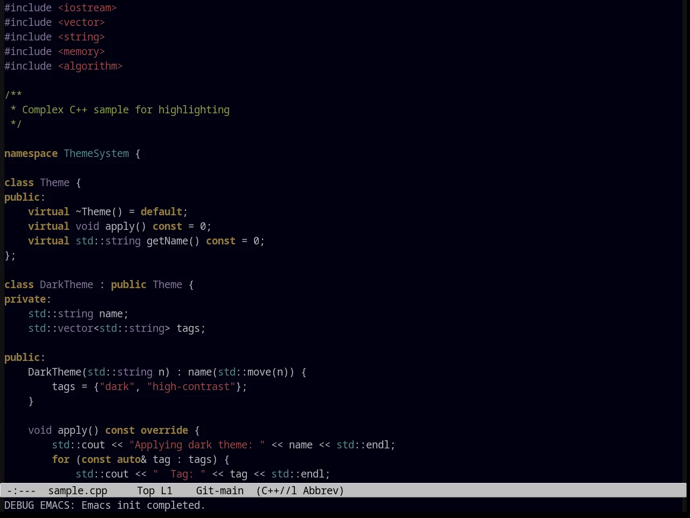Click the "dark" string literal
Screen dimensions: 690x518
coord(117,386)
